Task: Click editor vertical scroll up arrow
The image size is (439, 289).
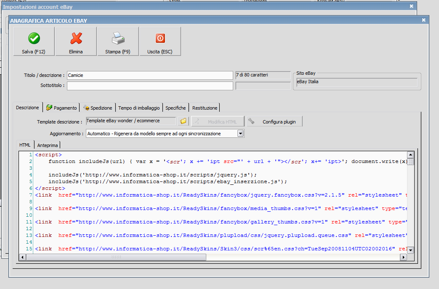Action: 410,155
